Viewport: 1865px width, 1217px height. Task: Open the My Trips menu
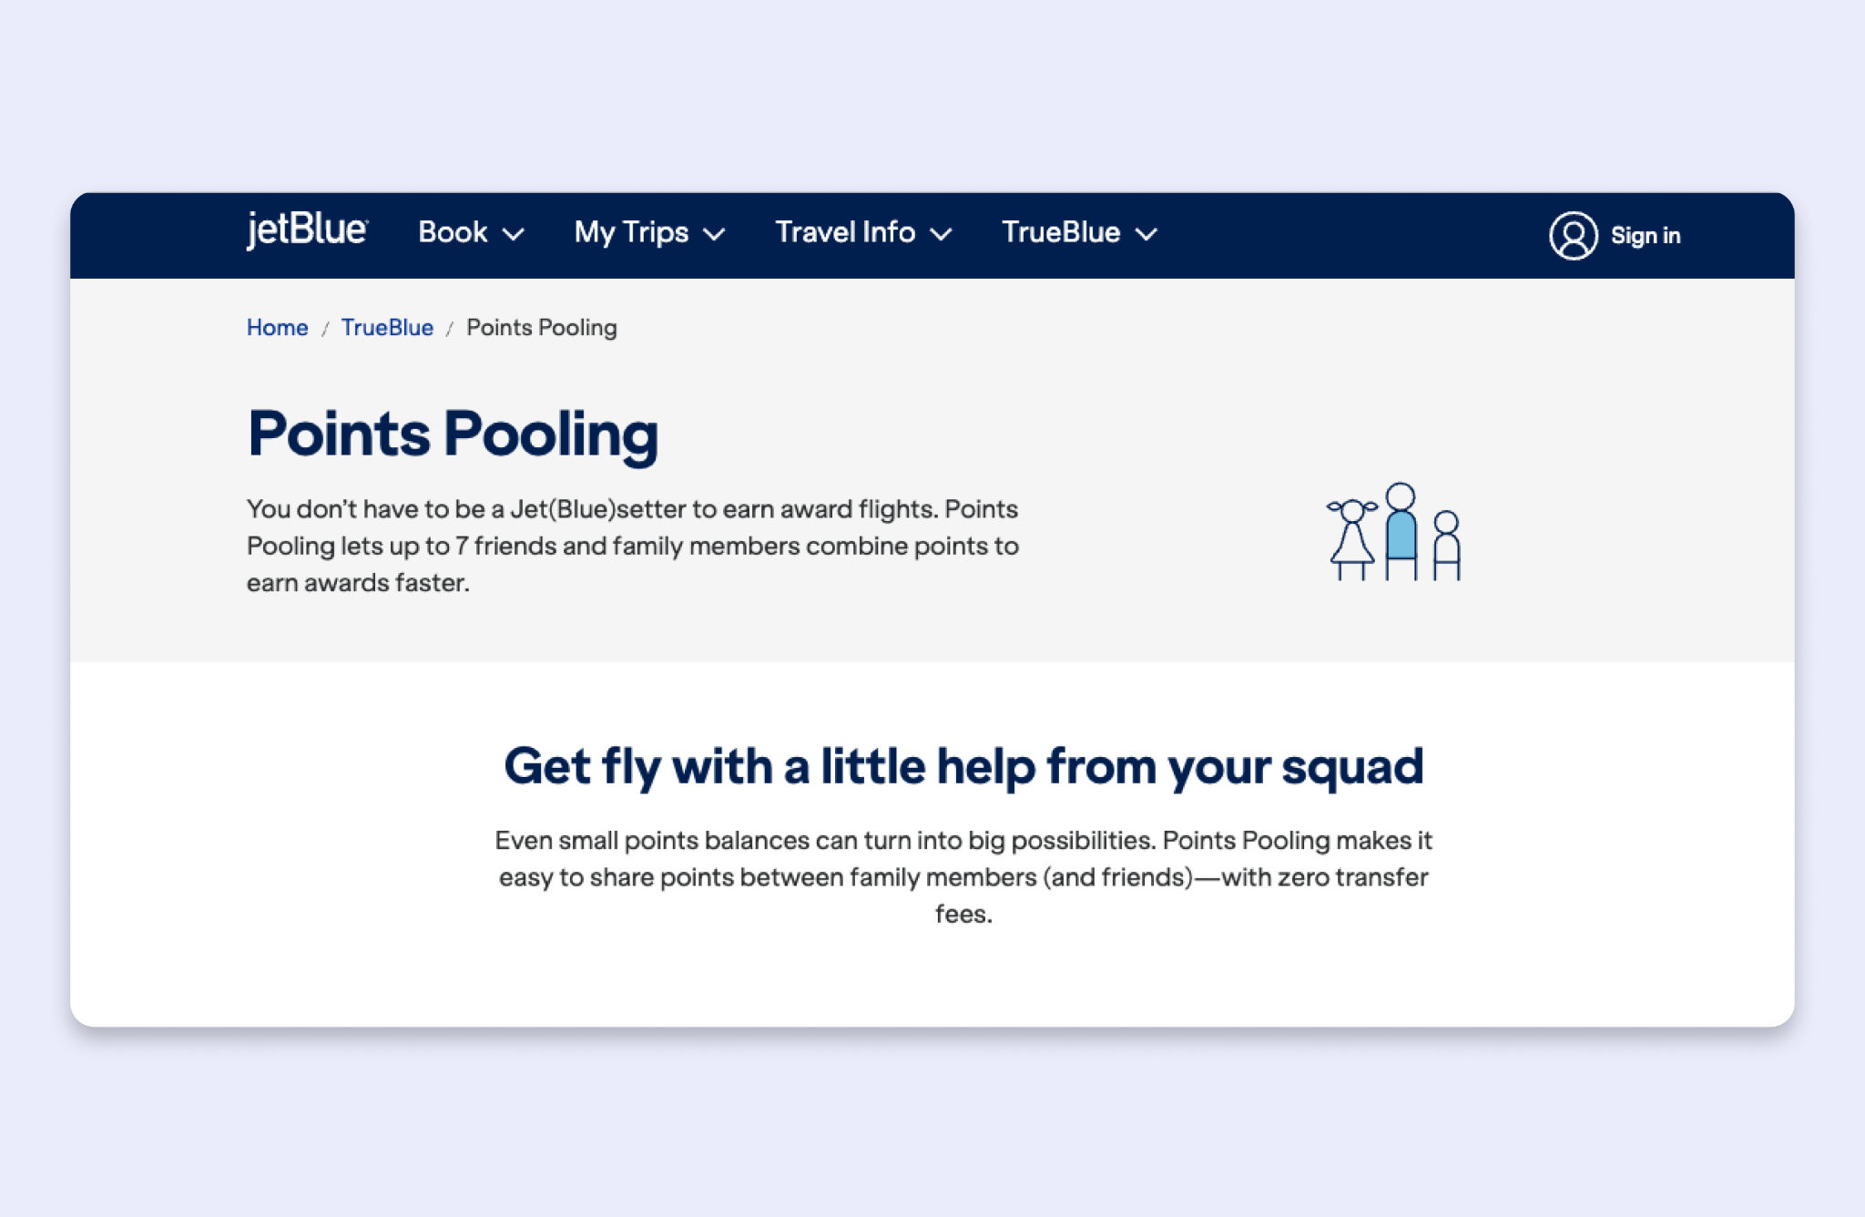649,232
